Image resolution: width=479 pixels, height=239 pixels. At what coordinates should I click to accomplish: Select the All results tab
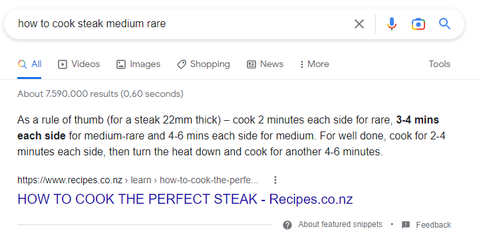30,64
